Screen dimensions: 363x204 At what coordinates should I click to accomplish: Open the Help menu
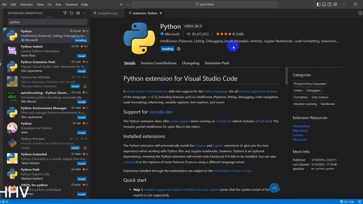tap(85, 5)
